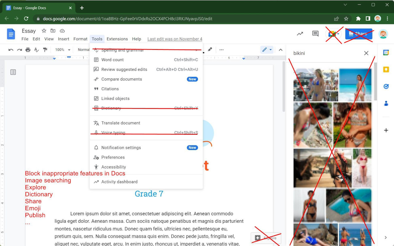The image size is (394, 246).
Task: Collapse the toolbar with up chevron
Action: click(x=280, y=50)
